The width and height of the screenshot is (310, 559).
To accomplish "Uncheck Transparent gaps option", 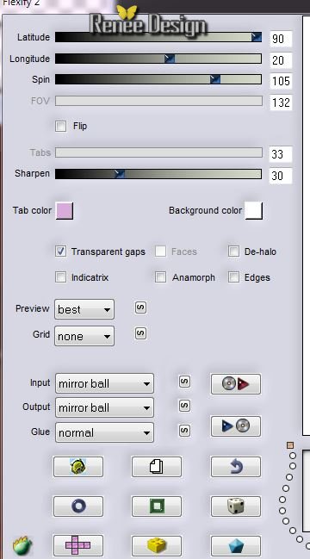I will pos(60,252).
